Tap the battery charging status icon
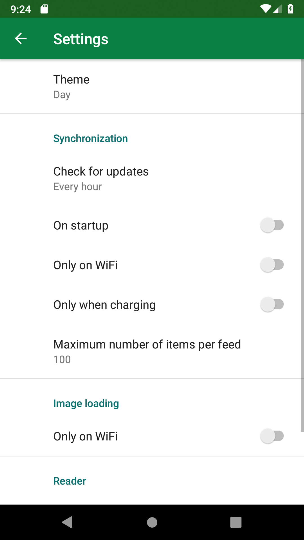 tap(290, 9)
